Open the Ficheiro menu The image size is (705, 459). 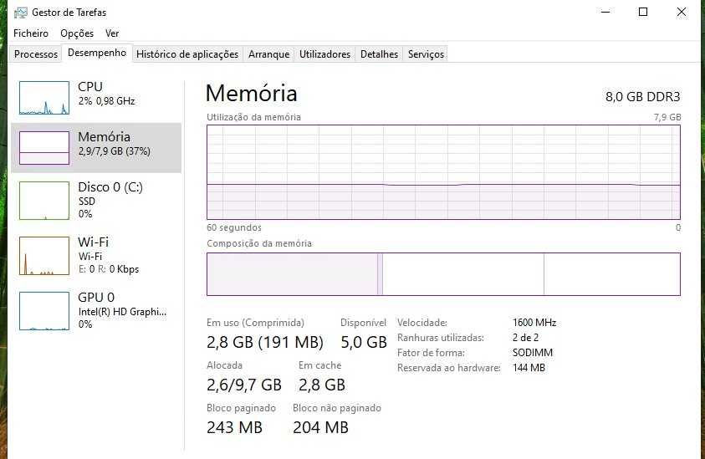(x=31, y=33)
